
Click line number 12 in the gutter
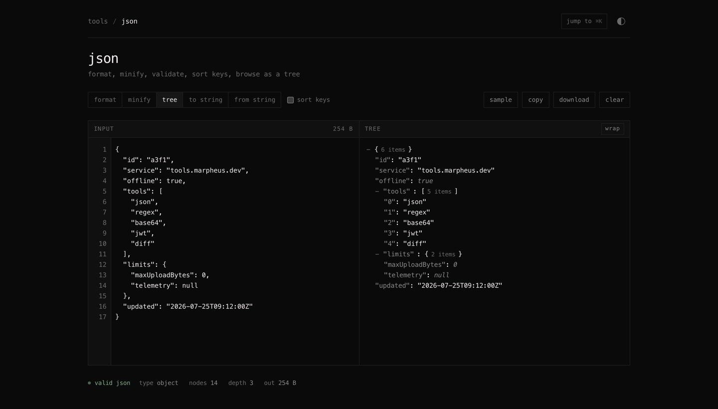click(x=102, y=265)
